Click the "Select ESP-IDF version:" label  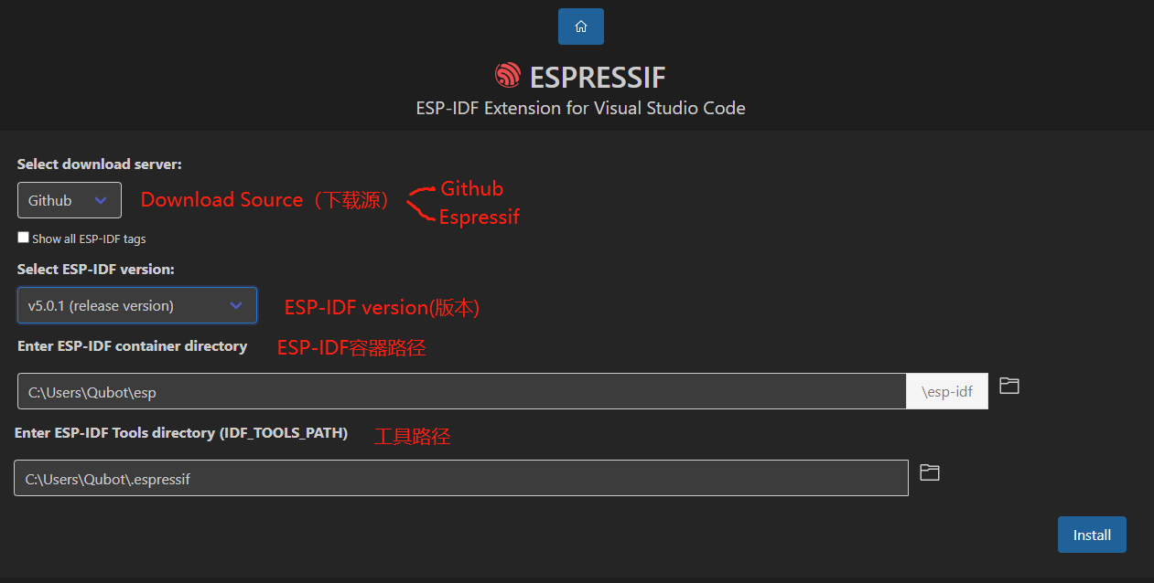tap(96, 270)
